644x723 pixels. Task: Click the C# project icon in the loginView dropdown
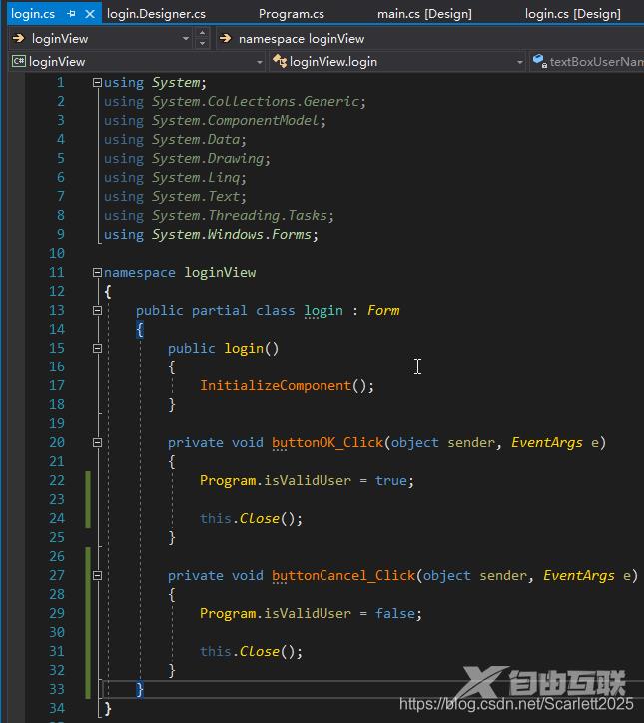coord(18,62)
